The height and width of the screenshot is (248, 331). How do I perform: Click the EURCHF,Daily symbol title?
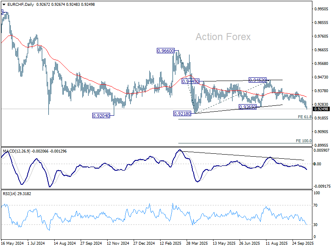[21, 5]
